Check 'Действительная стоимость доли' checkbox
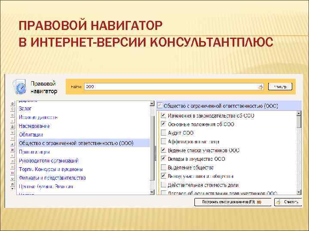309x231 pixels. tap(164, 185)
